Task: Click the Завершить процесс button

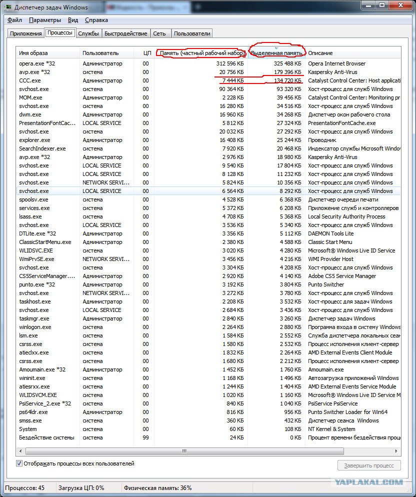Action: tap(369, 465)
